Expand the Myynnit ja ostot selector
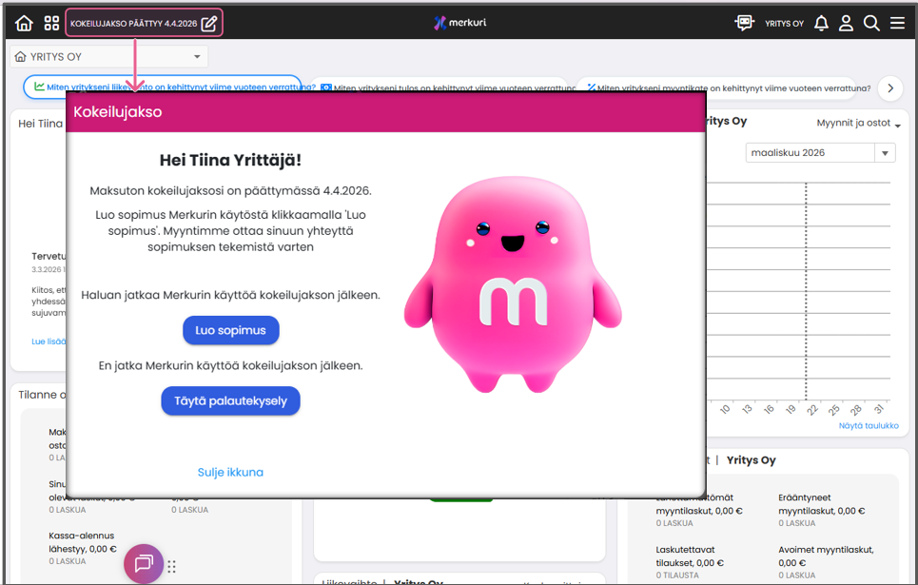This screenshot has height=585, width=918. pyautogui.click(x=858, y=124)
